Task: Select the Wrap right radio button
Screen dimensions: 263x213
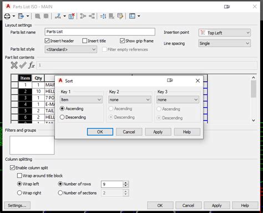Action: pyautogui.click(x=19, y=193)
